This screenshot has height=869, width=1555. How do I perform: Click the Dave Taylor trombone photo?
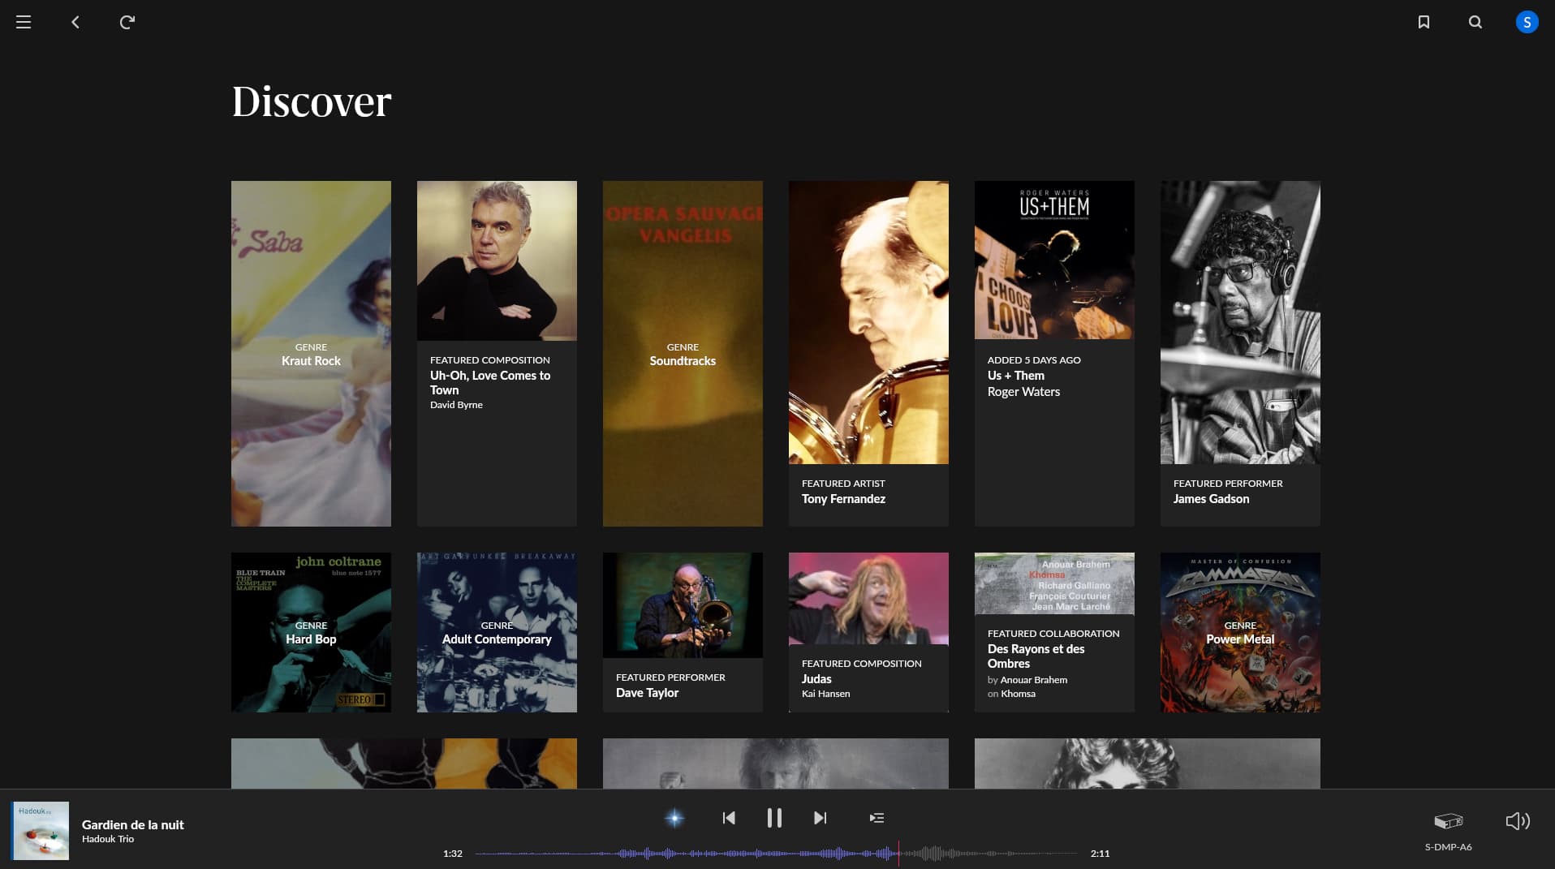coord(683,605)
